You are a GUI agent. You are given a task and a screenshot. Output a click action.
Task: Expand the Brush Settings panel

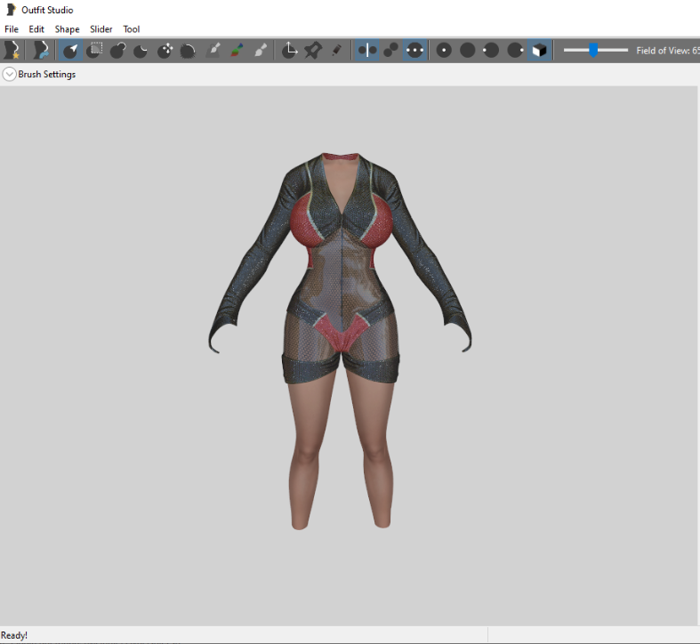click(10, 74)
